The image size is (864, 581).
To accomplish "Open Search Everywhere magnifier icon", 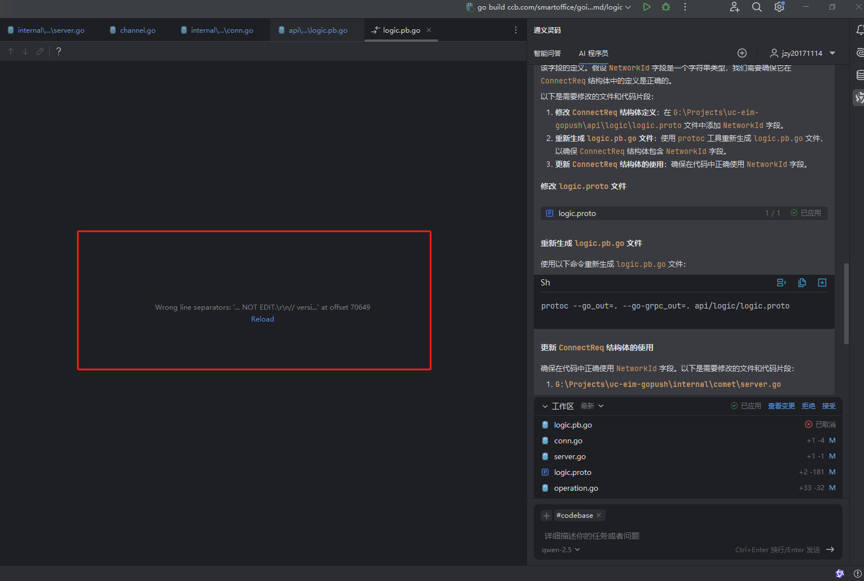I will click(x=757, y=7).
